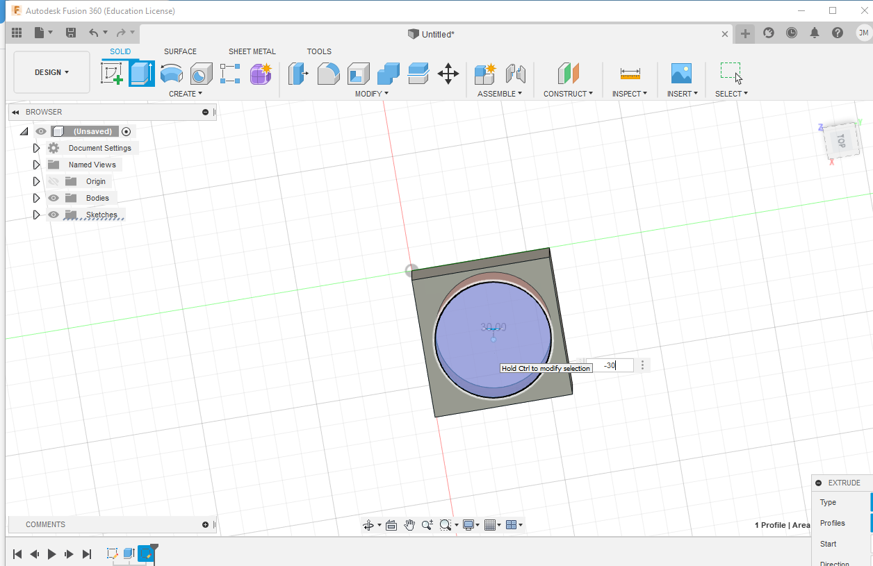Play the timeline
The width and height of the screenshot is (873, 566).
[x=51, y=554]
